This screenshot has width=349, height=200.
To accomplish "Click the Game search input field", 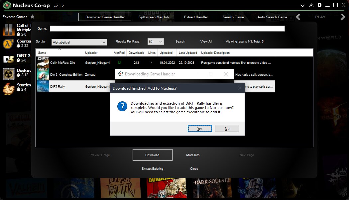I will pos(167,29).
